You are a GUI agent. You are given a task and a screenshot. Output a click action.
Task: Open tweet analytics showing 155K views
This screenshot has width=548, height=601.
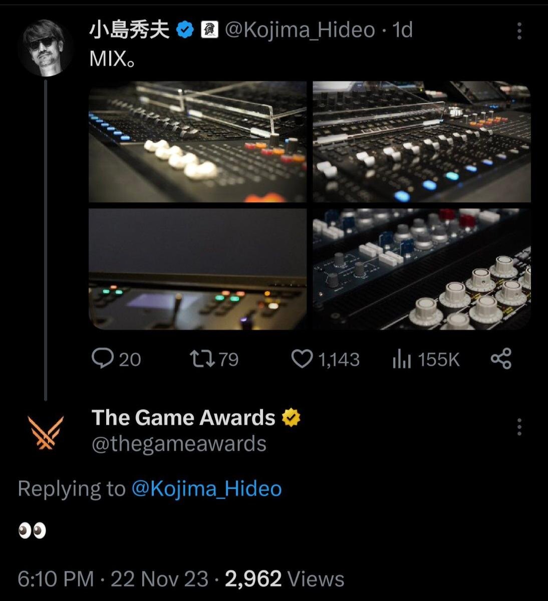click(x=403, y=358)
